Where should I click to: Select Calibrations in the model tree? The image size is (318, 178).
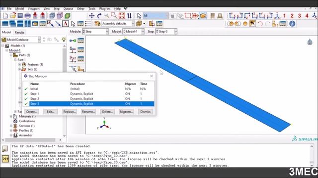pos(27,121)
